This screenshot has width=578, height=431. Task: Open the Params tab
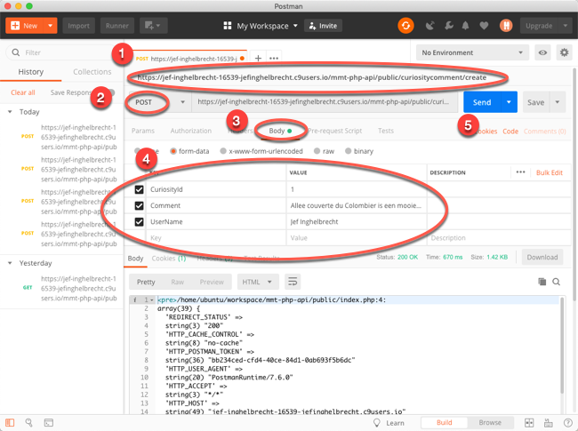point(143,131)
